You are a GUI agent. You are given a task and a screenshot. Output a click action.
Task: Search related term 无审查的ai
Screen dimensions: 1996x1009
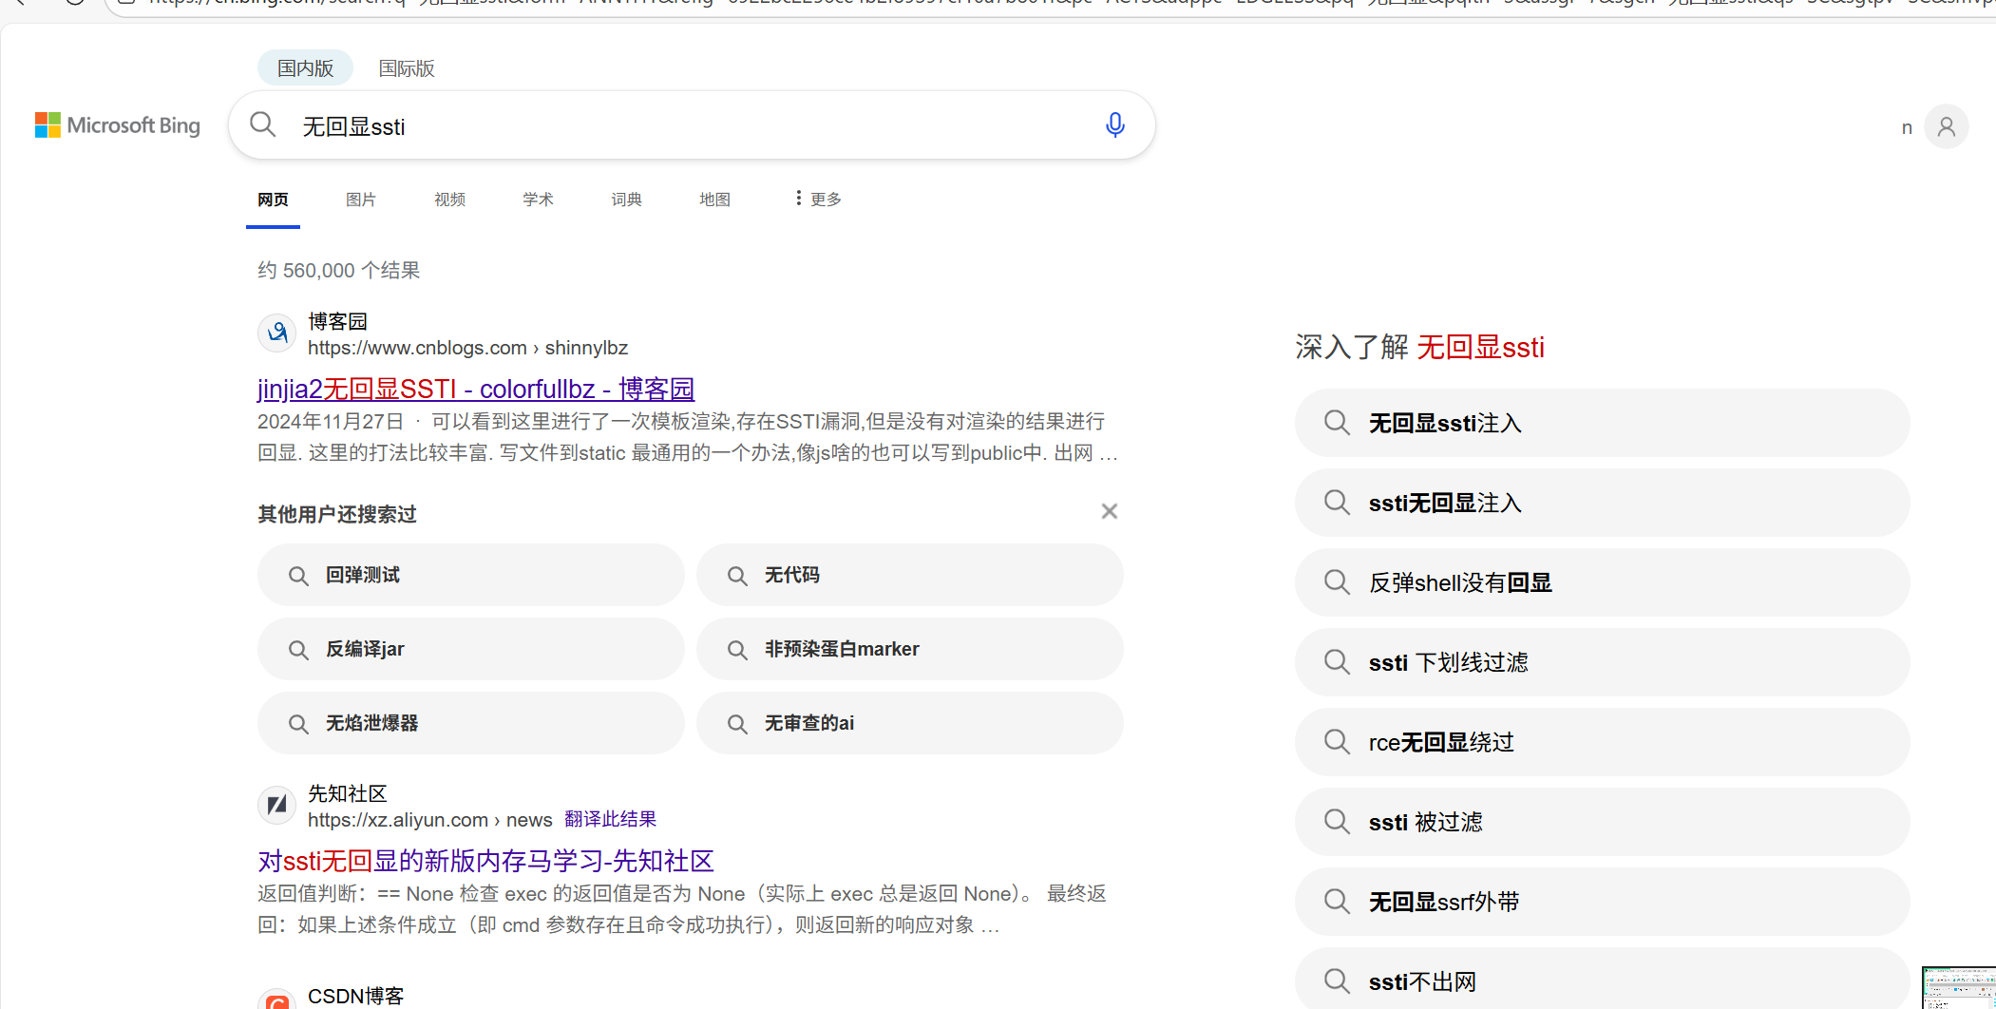[909, 723]
